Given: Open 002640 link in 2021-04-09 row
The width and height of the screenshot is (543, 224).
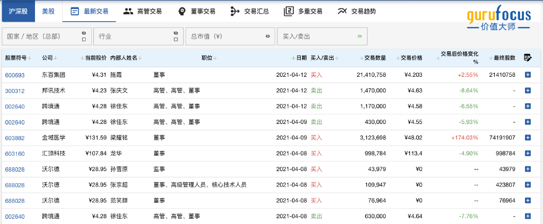Looking at the screenshot, I should pyautogui.click(x=15, y=122).
